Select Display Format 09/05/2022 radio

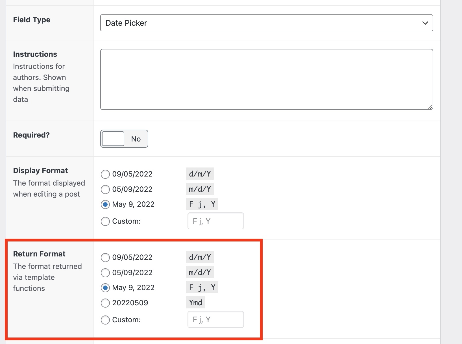point(105,174)
